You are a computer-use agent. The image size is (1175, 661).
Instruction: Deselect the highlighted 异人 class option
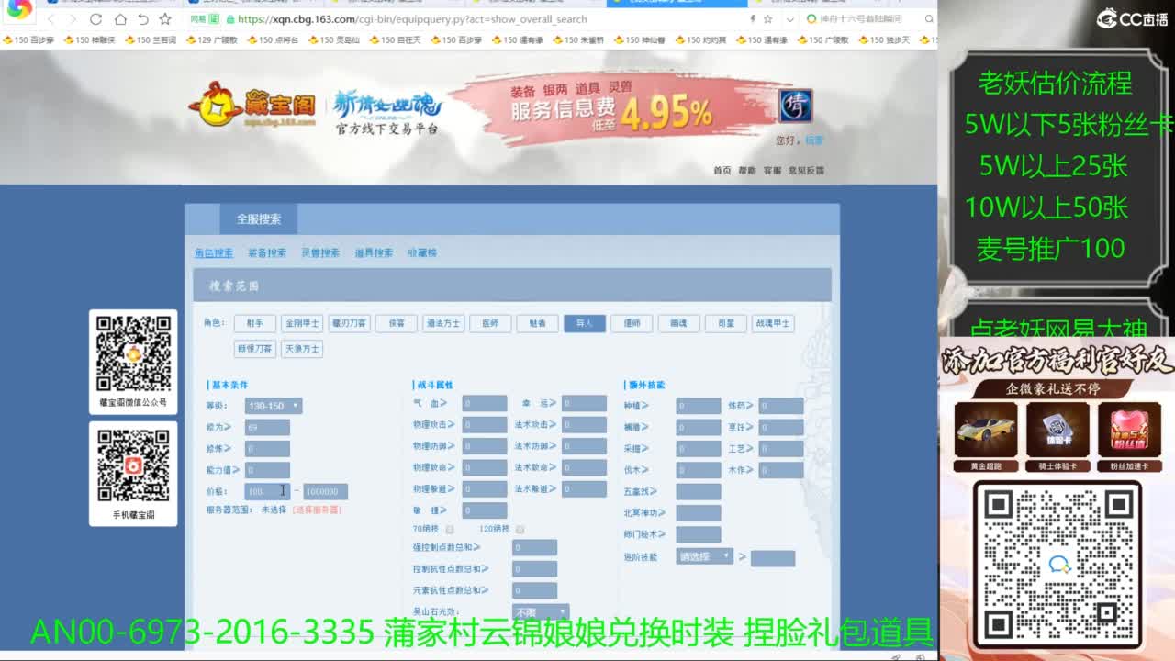(x=585, y=323)
